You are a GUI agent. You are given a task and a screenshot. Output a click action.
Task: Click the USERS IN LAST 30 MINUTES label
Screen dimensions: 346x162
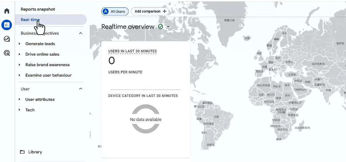pos(132,51)
